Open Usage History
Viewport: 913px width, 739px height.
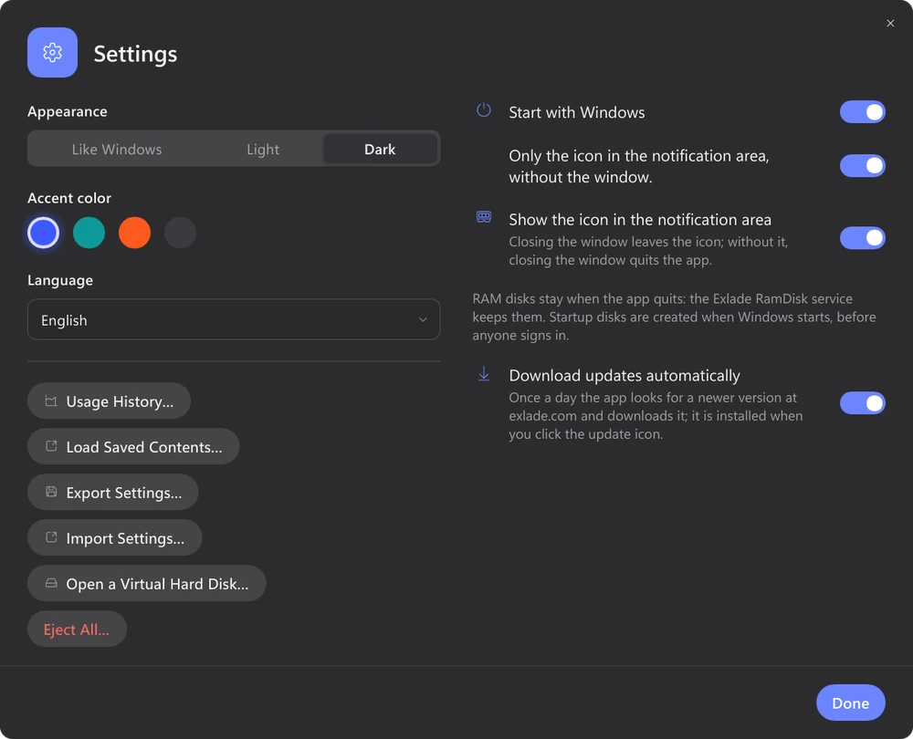(109, 401)
